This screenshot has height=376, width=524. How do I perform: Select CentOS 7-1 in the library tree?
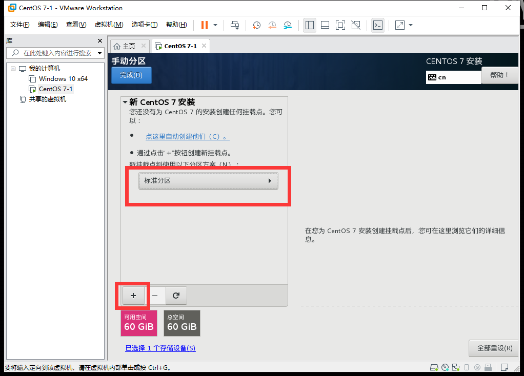point(55,89)
